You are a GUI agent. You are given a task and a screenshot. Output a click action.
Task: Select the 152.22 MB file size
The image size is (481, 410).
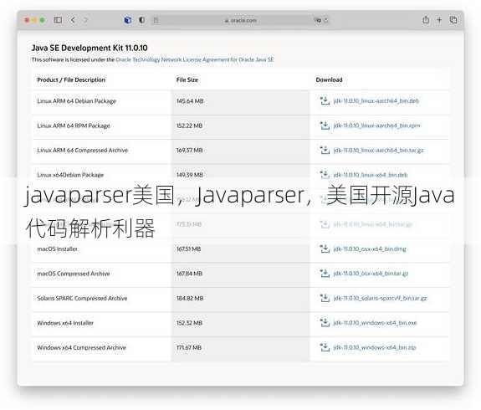tap(189, 126)
